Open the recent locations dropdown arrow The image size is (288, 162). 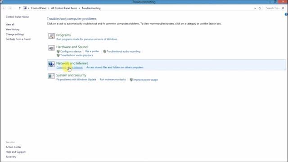click(x=15, y=8)
